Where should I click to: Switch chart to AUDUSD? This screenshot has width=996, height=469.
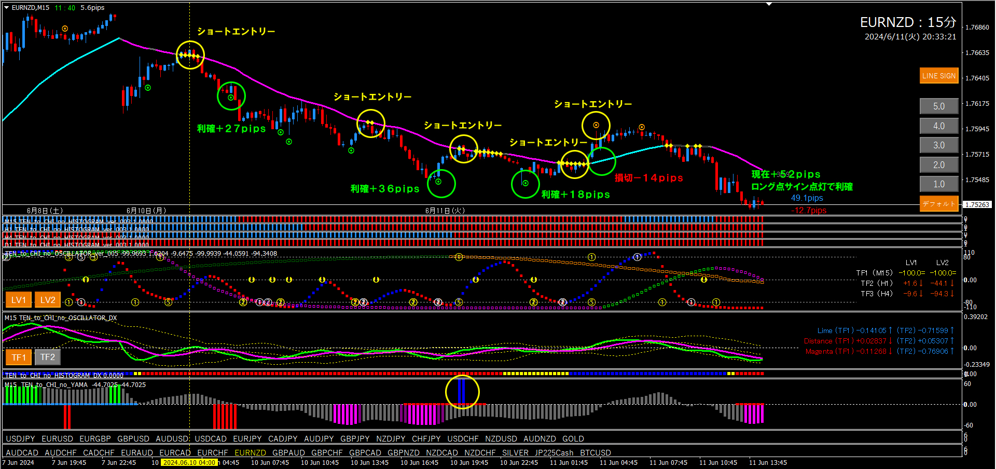[172, 439]
